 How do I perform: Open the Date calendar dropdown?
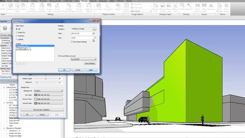[x=94, y=33]
